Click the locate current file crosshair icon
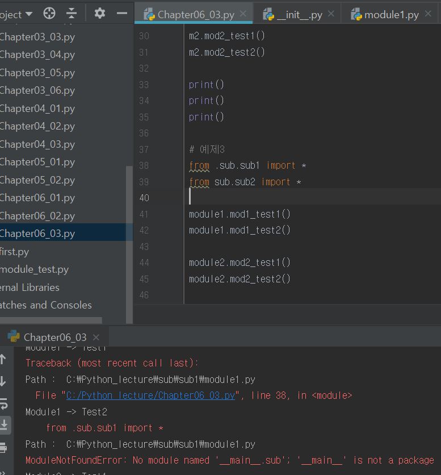Viewport: 441px width, 475px height. [x=49, y=13]
